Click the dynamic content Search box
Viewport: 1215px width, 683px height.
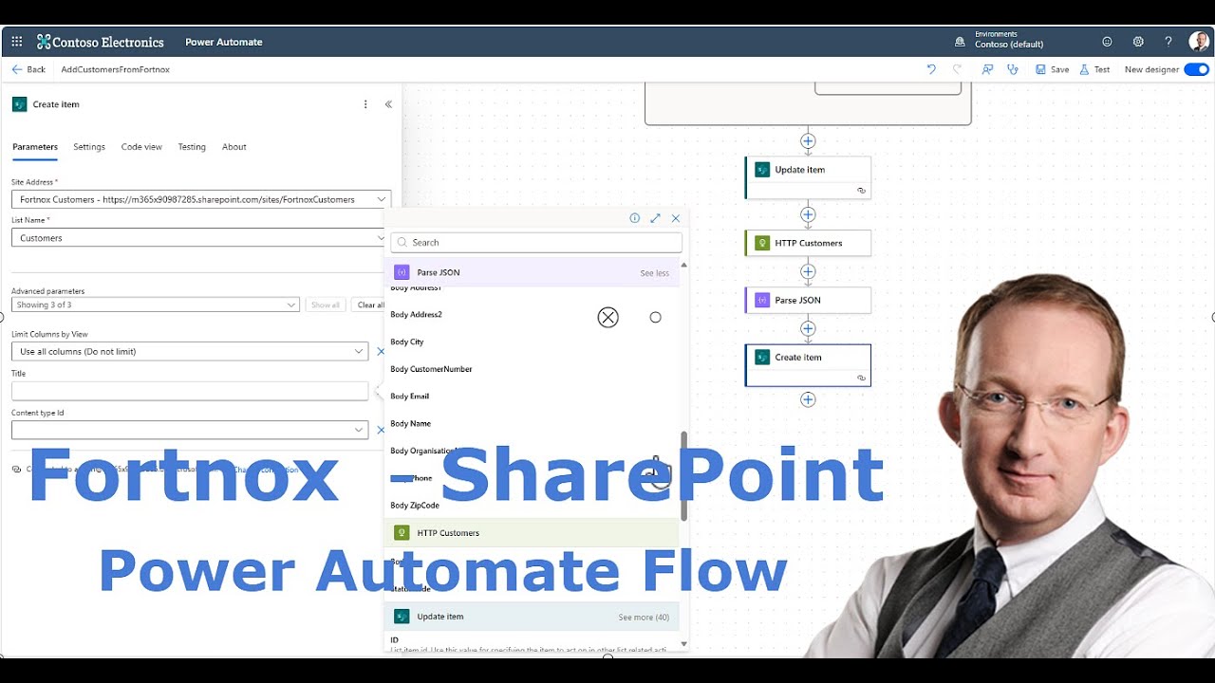coord(536,242)
